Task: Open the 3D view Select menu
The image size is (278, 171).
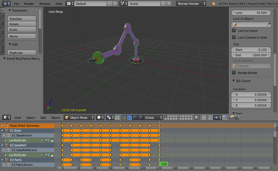Action: pyautogui.click(x=31, y=118)
